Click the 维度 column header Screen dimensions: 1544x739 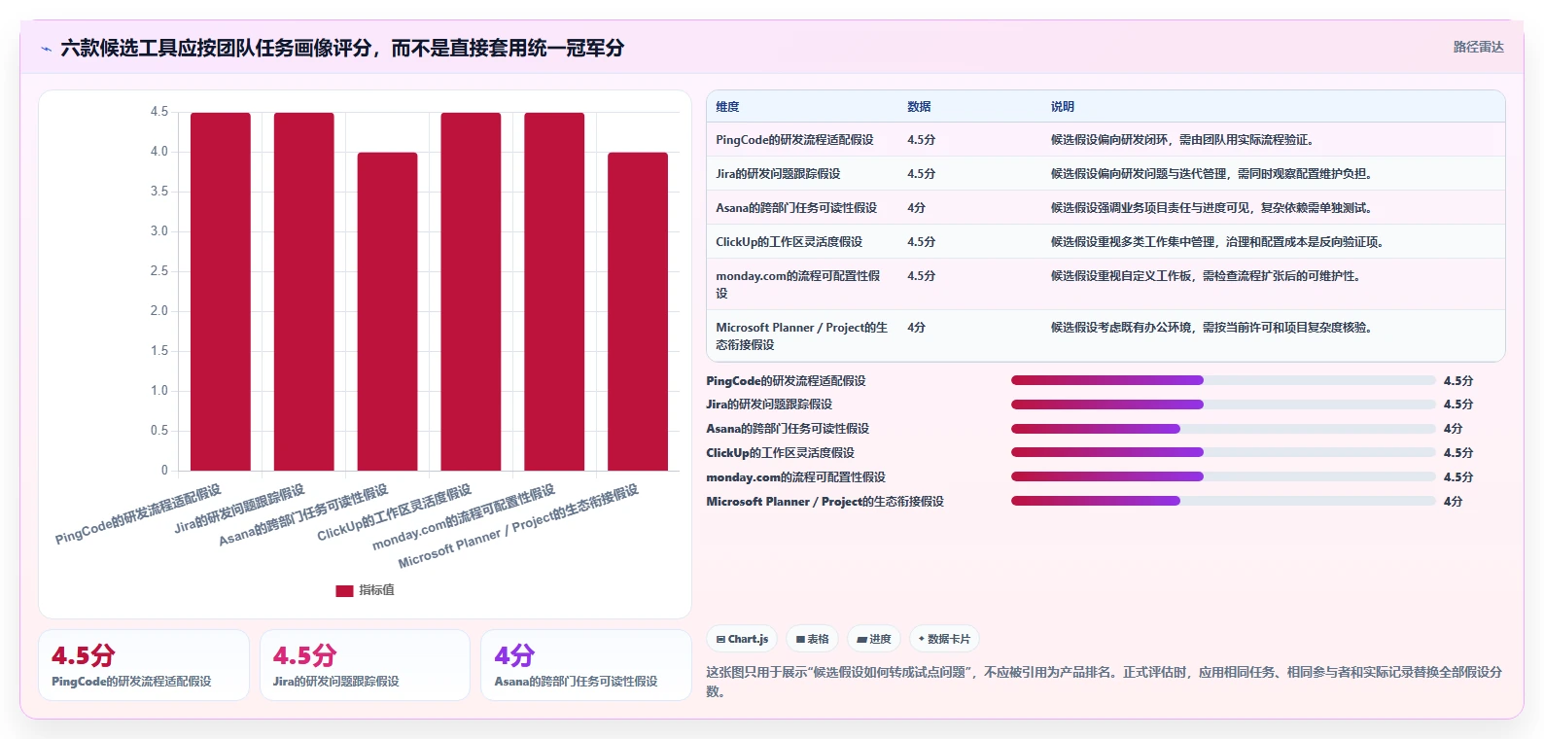click(727, 107)
